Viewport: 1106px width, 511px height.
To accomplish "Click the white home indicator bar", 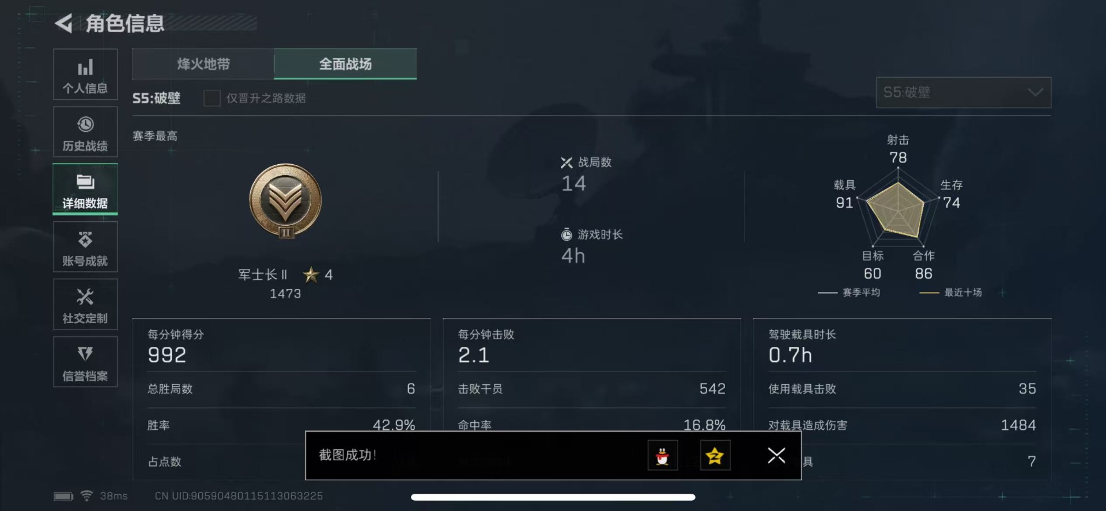I will click(553, 497).
